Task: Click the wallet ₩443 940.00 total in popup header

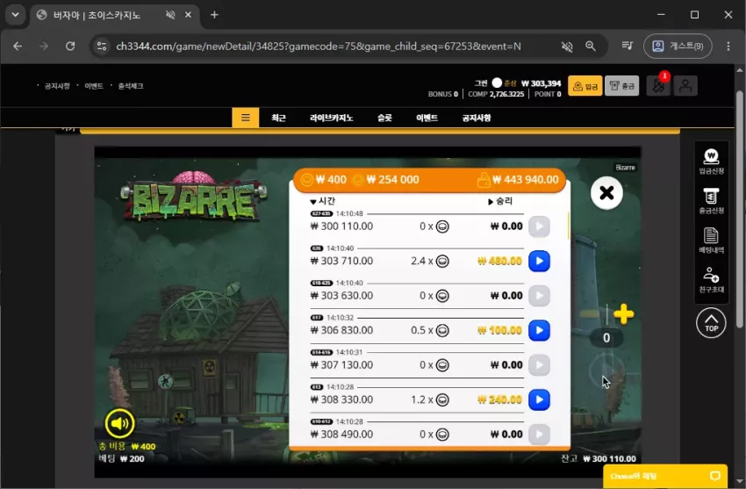Action: pos(518,180)
